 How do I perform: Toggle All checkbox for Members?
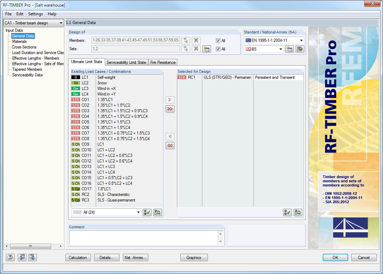[x=218, y=40]
